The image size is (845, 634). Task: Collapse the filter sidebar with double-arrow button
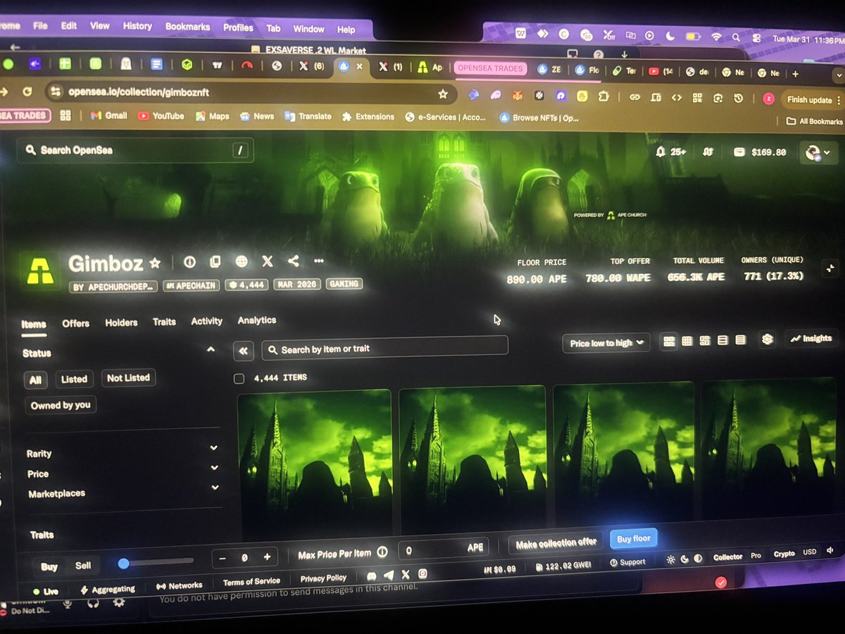(243, 351)
